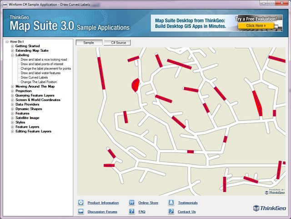Expand the Satellite Image node
Screen dimensions: 291x219
click(12, 118)
